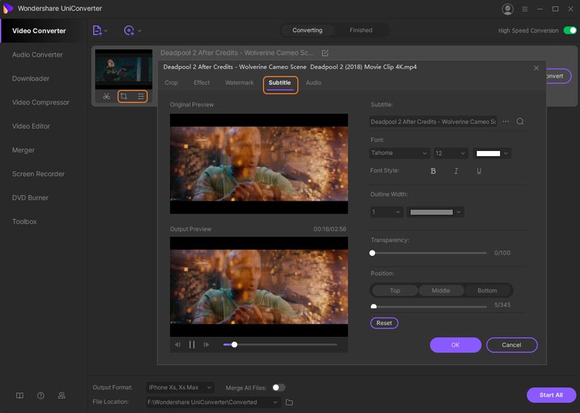Step to previous frame in the preview

(x=177, y=345)
